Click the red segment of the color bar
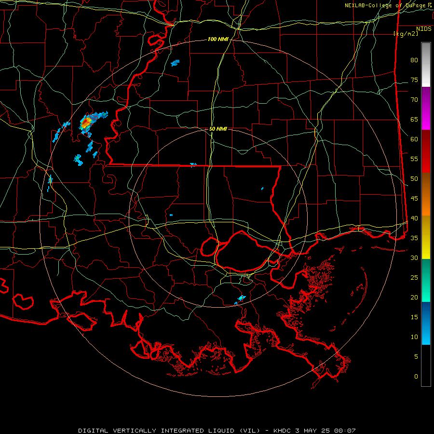 (426, 151)
